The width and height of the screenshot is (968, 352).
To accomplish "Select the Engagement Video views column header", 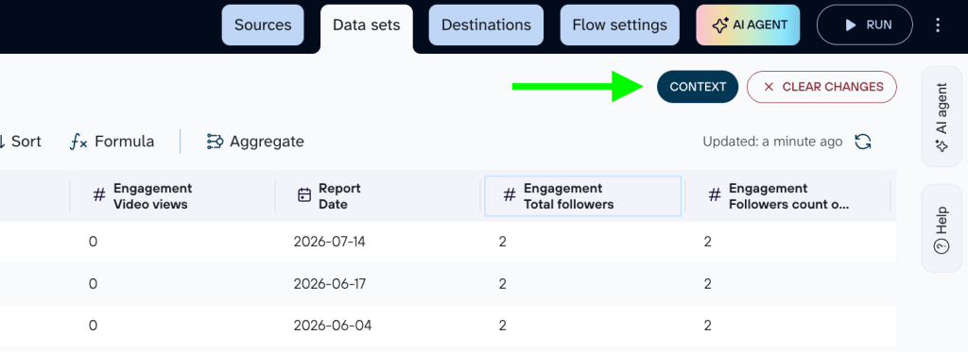I will click(172, 196).
